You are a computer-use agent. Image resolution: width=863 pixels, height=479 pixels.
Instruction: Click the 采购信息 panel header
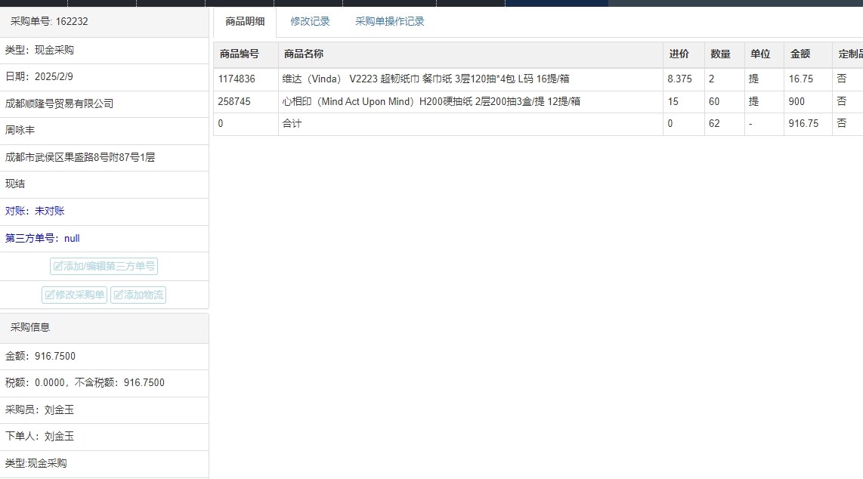point(104,328)
